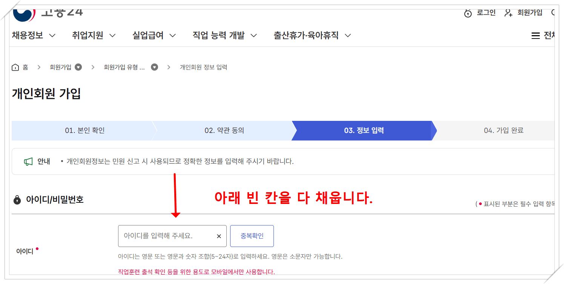Expand the 회원가입 breadcrumb dropdown arrow

78,67
